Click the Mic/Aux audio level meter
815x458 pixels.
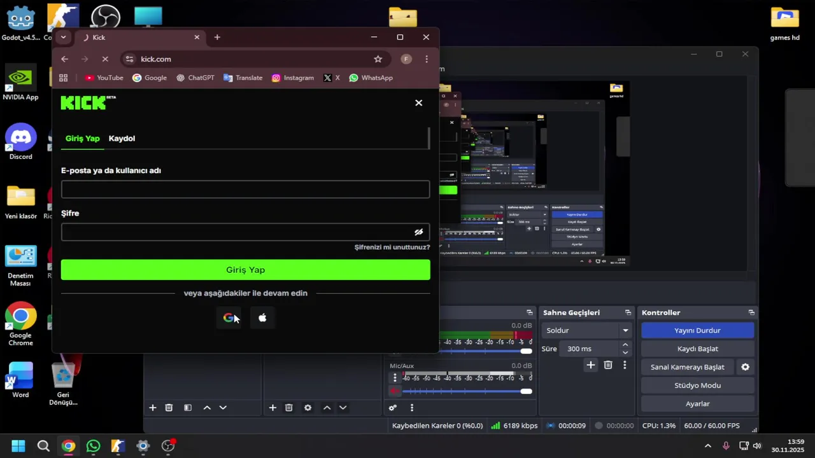coord(467,375)
